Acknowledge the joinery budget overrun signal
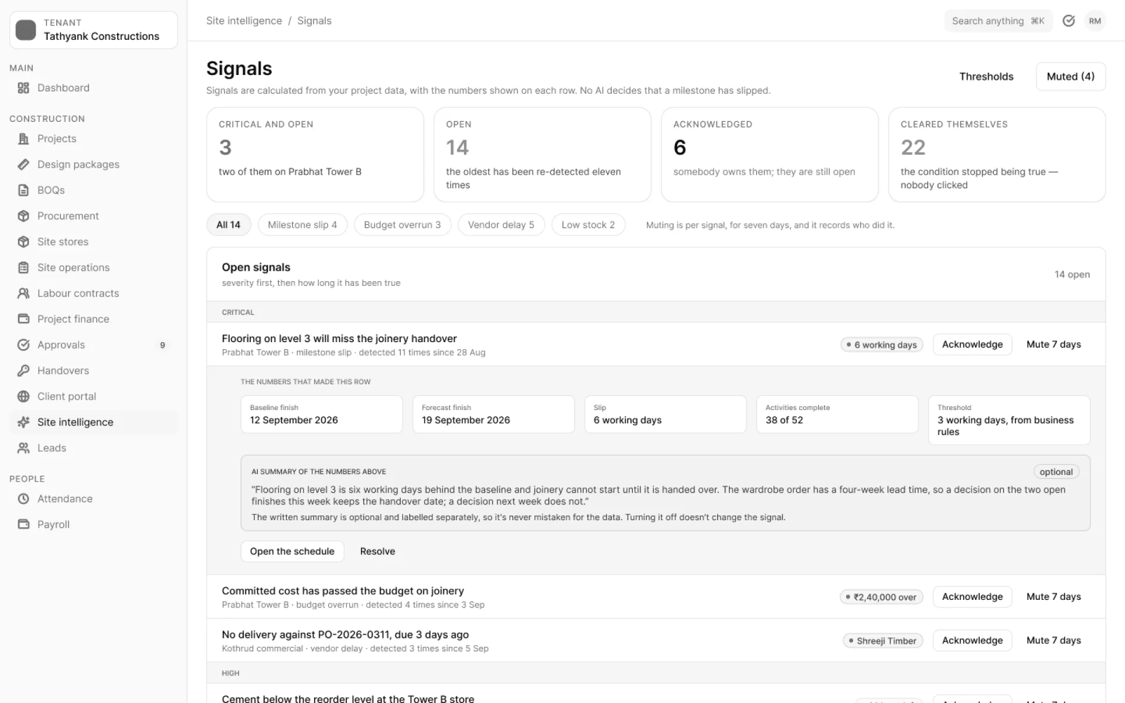This screenshot has height=703, width=1125. pos(972,597)
